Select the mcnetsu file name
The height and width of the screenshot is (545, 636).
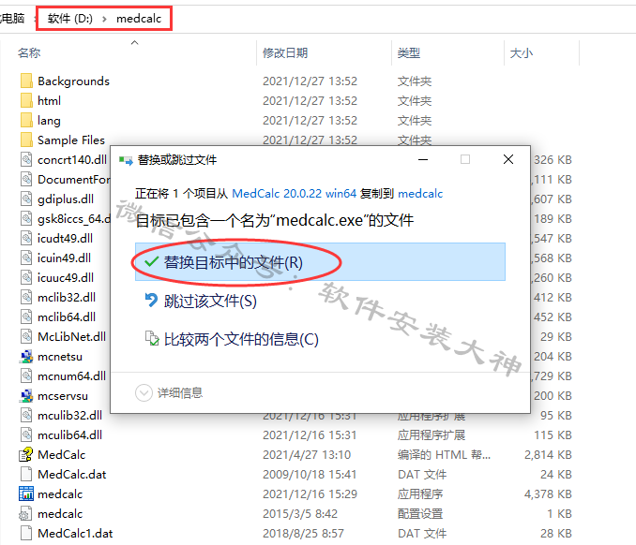[x=60, y=357]
